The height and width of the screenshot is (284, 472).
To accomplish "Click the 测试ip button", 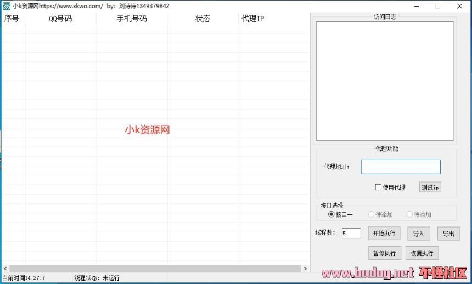I will point(430,188).
